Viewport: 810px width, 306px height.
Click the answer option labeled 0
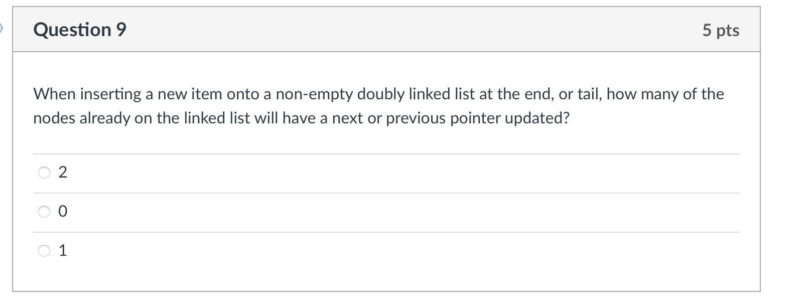pyautogui.click(x=63, y=212)
